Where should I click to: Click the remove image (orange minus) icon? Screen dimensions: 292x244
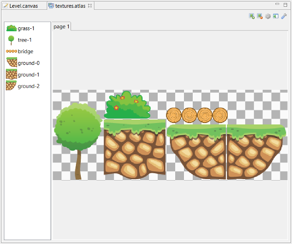click(260, 16)
